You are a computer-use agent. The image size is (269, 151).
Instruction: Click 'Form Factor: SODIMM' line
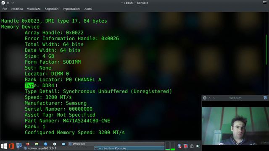[53, 62]
